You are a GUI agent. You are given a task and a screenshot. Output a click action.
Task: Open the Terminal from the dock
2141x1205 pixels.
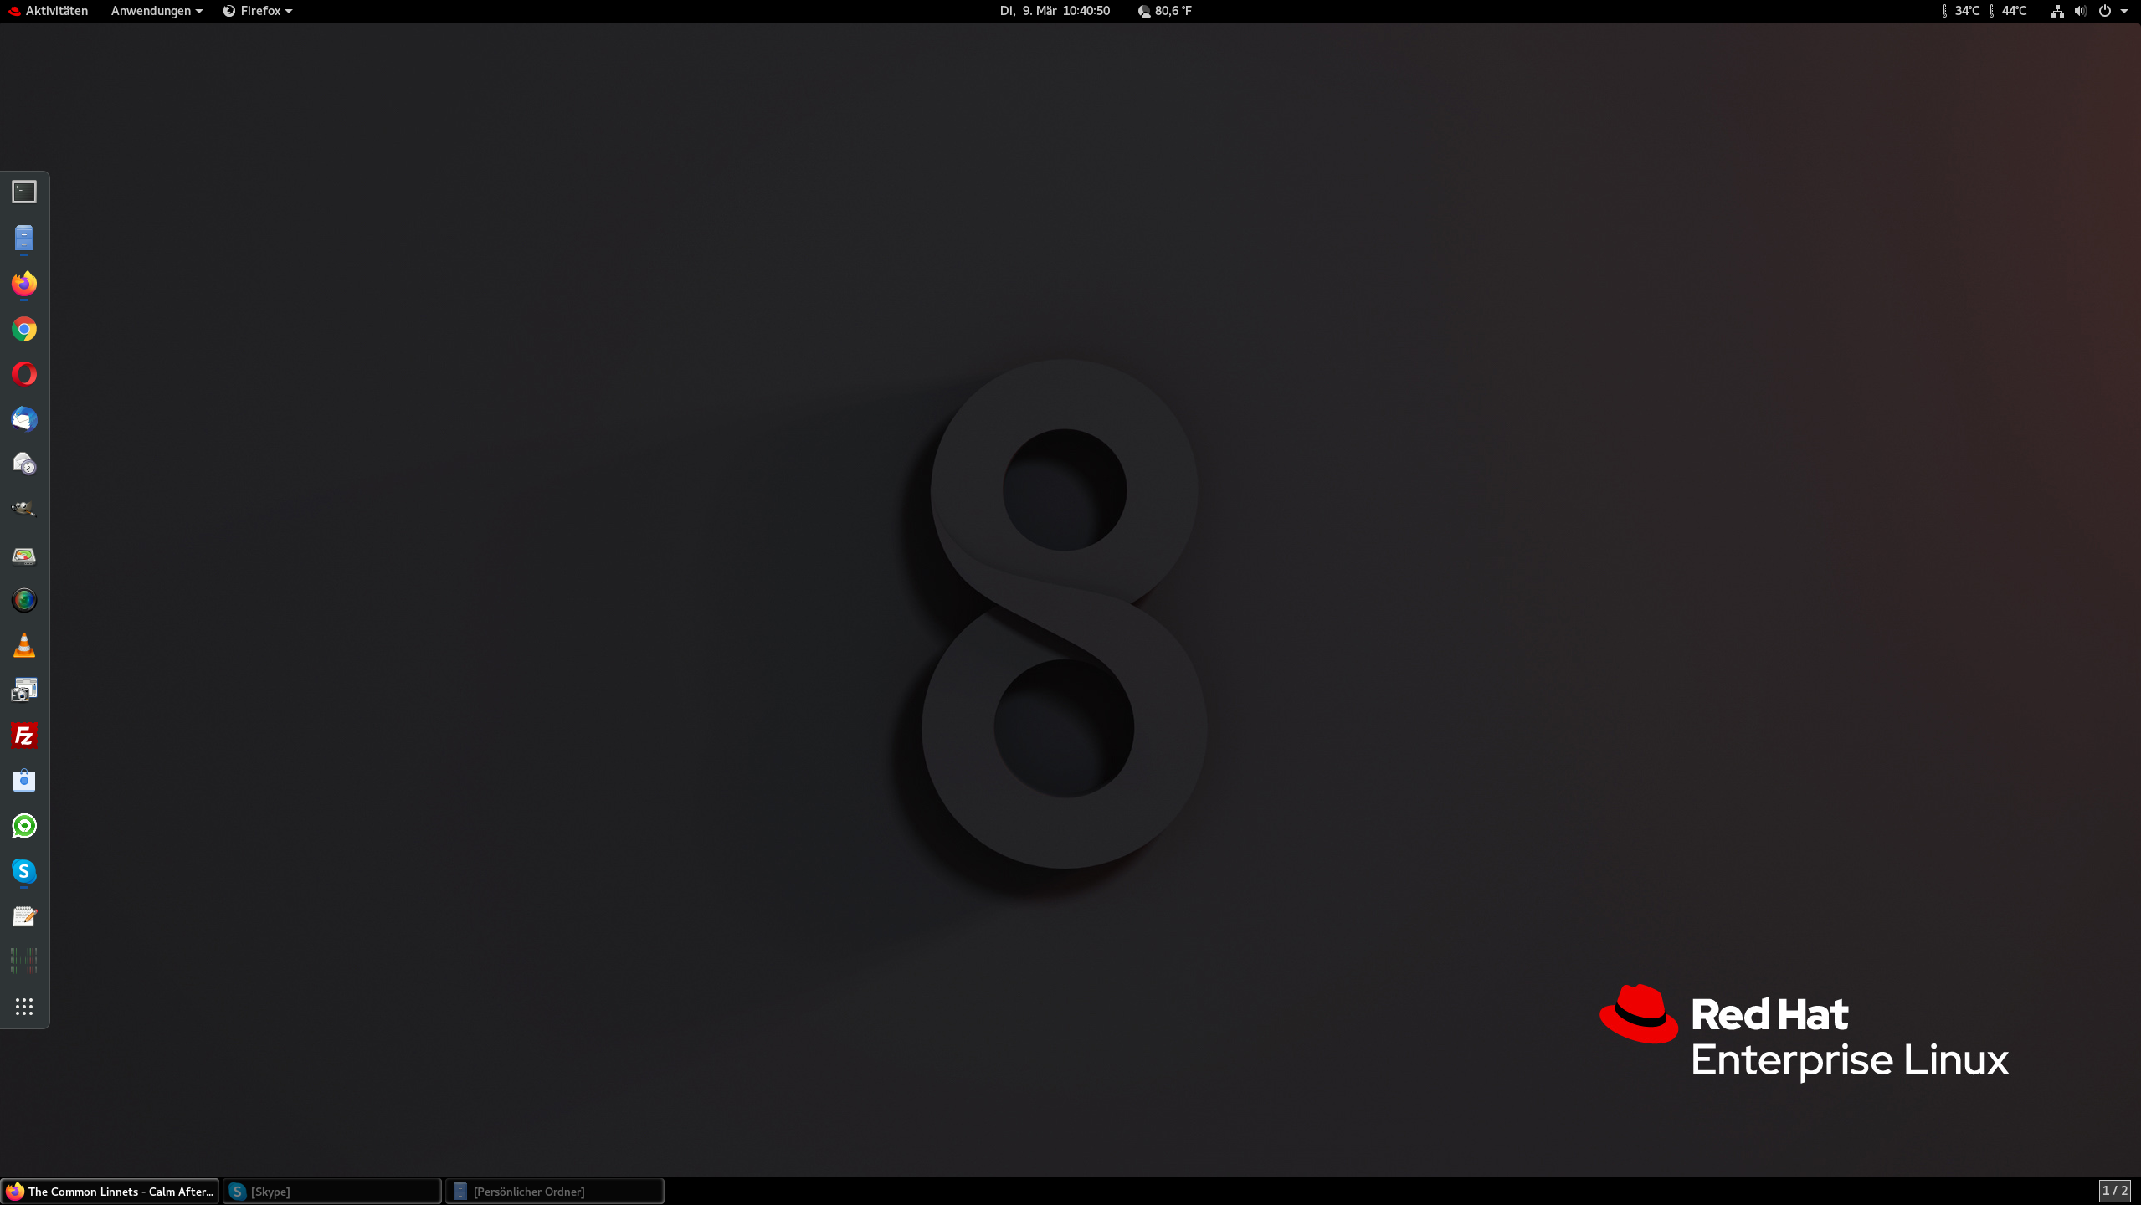coord(24,192)
